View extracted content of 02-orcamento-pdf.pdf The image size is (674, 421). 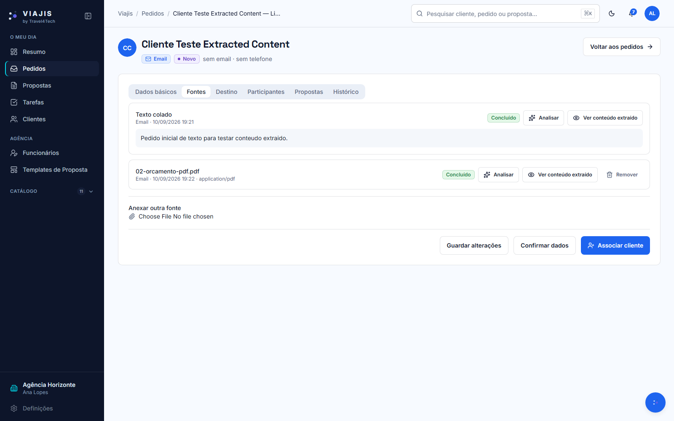coord(560,175)
